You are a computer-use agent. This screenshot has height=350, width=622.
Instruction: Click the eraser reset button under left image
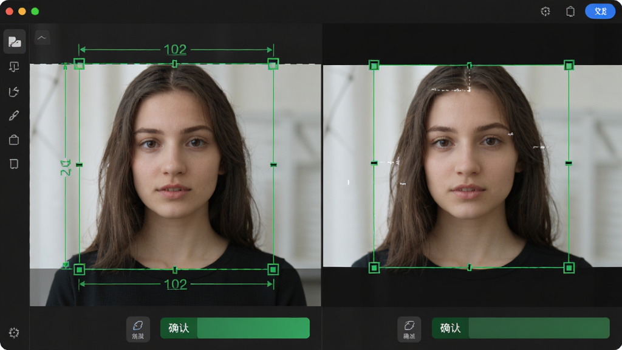[138, 329]
